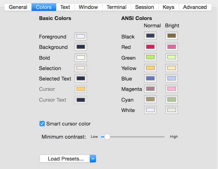Switch to the General tab
The height and width of the screenshot is (169, 218).
[x=18, y=7]
